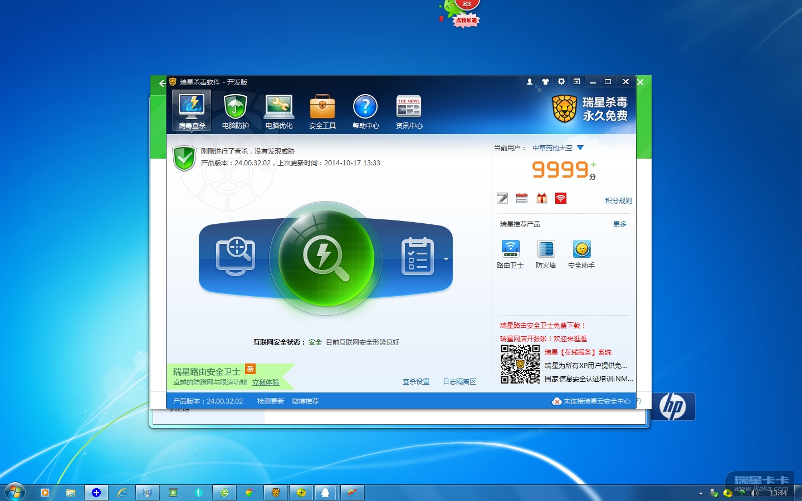The height and width of the screenshot is (501, 802).
Task: Open the Windows Start menu
Action: tap(14, 492)
